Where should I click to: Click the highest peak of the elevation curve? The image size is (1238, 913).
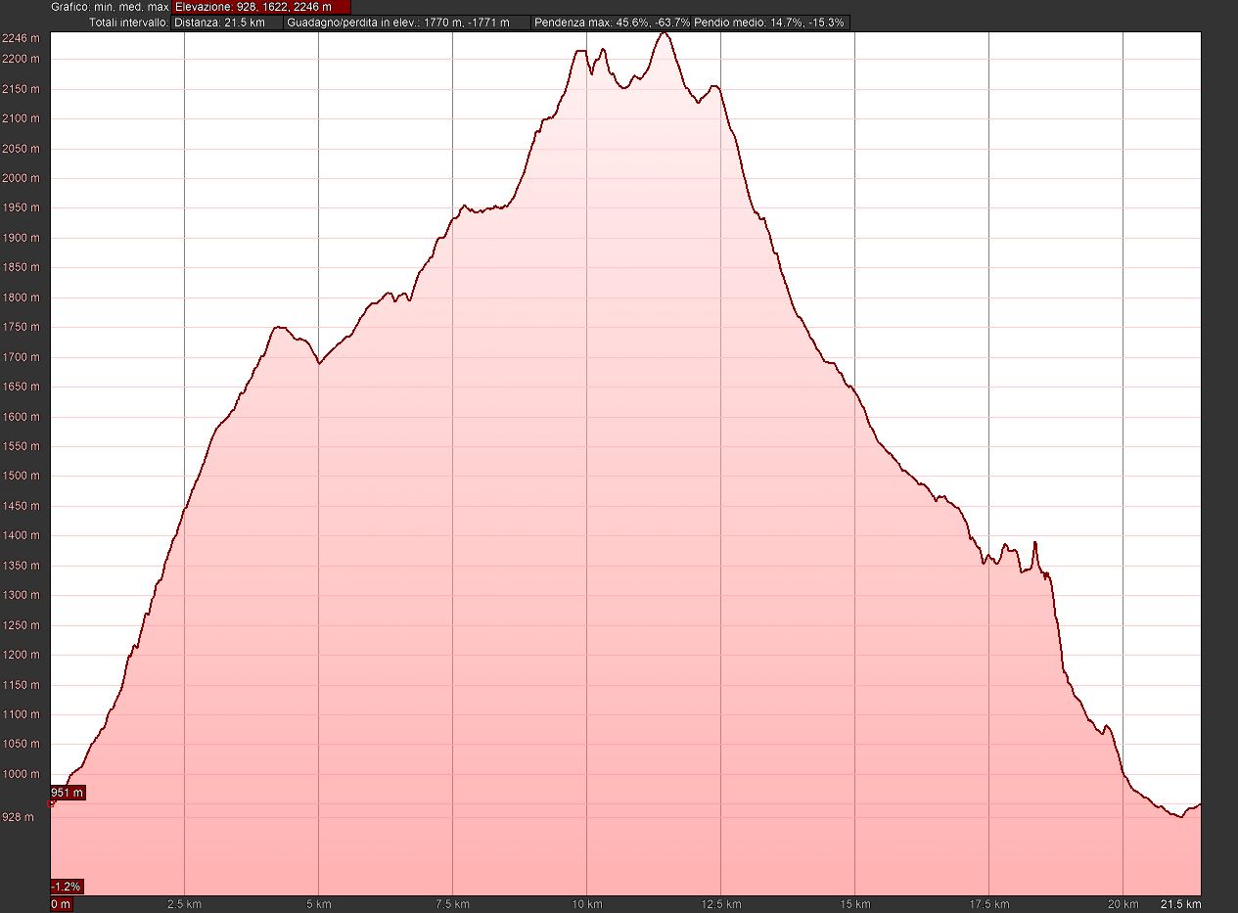click(x=665, y=33)
